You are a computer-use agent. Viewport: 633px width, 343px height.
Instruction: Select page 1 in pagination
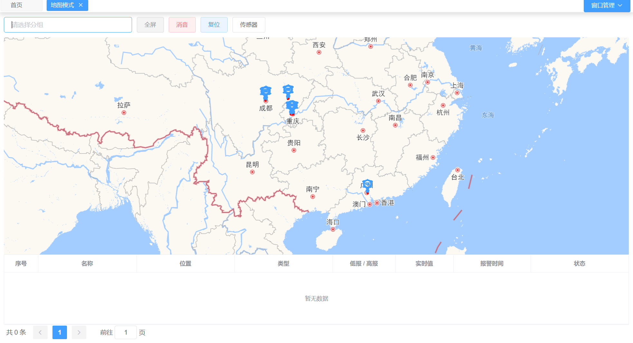(x=60, y=332)
